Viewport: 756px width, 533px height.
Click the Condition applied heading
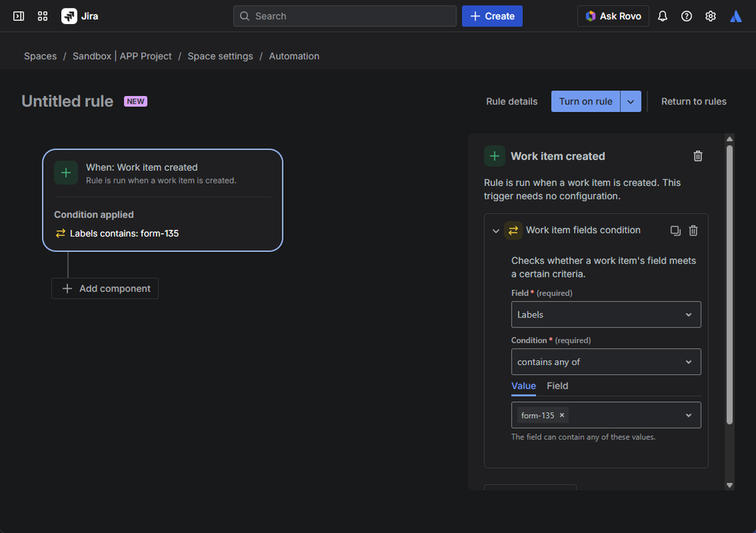tap(94, 215)
